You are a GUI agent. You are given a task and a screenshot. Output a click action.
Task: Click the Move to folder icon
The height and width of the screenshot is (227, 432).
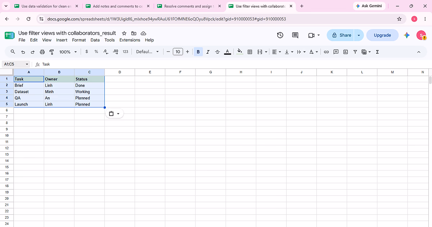(134, 33)
